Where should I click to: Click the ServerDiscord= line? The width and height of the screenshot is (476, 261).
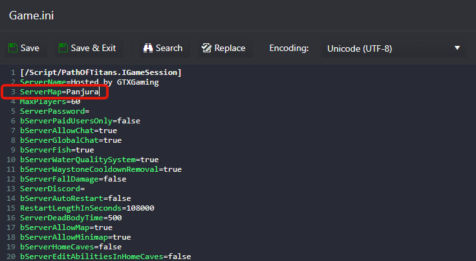[52, 189]
